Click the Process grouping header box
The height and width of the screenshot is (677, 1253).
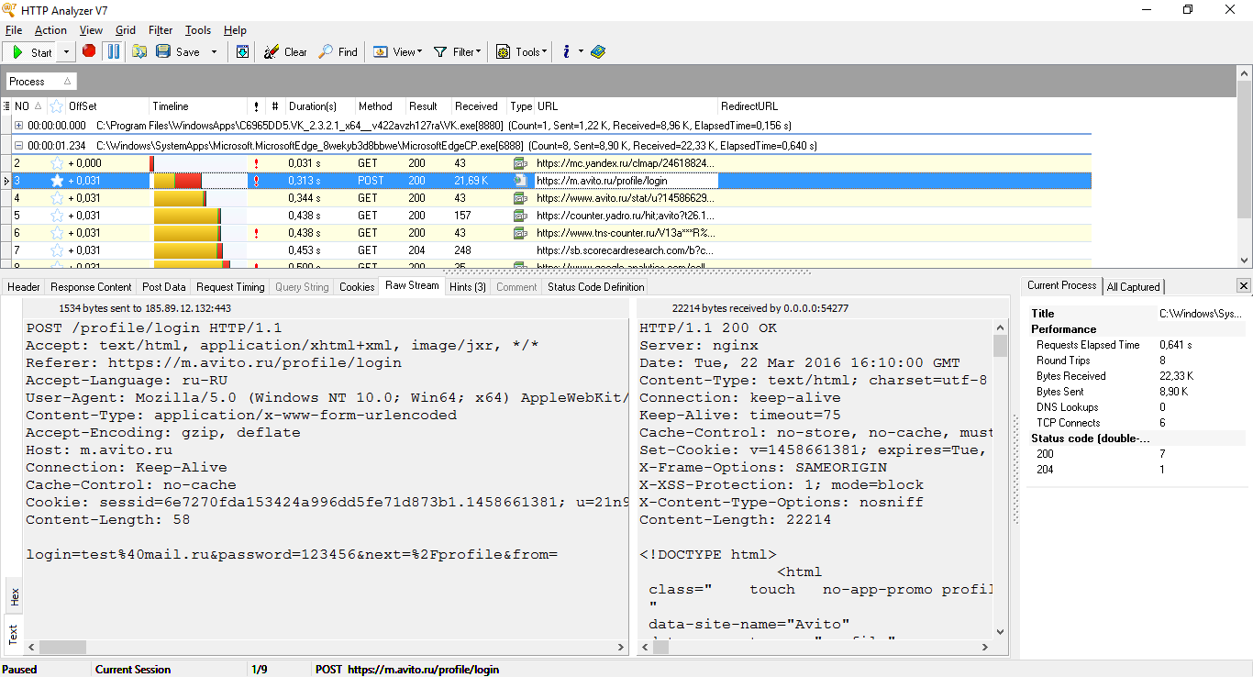click(x=41, y=82)
